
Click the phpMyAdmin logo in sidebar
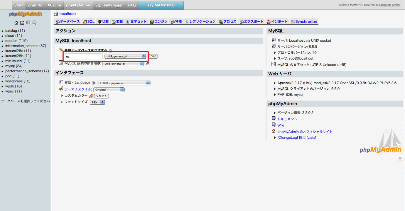26,14
